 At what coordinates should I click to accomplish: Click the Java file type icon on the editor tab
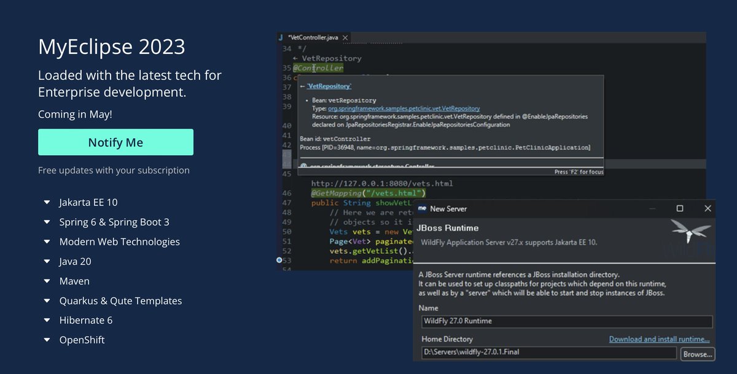coord(281,37)
